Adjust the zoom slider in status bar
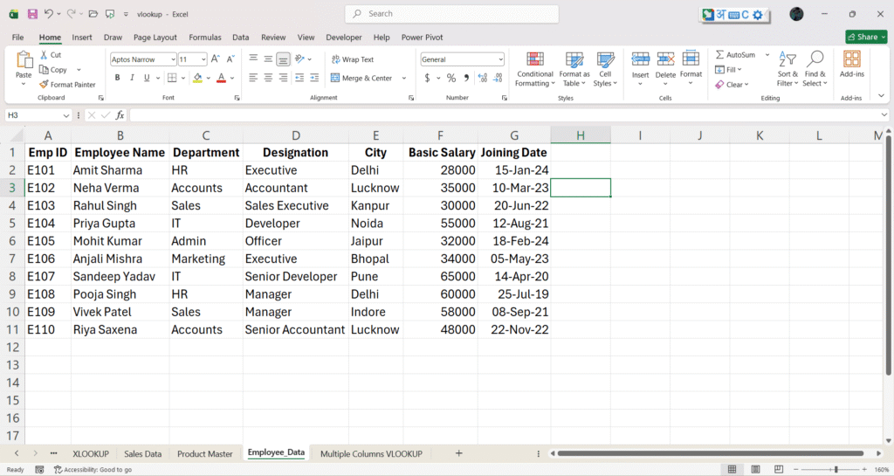Screen dimensions: 894x476 pyautogui.click(x=836, y=469)
